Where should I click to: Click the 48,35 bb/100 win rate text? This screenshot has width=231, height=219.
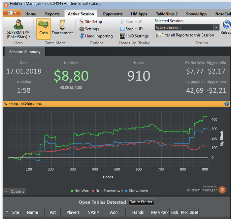71,88
